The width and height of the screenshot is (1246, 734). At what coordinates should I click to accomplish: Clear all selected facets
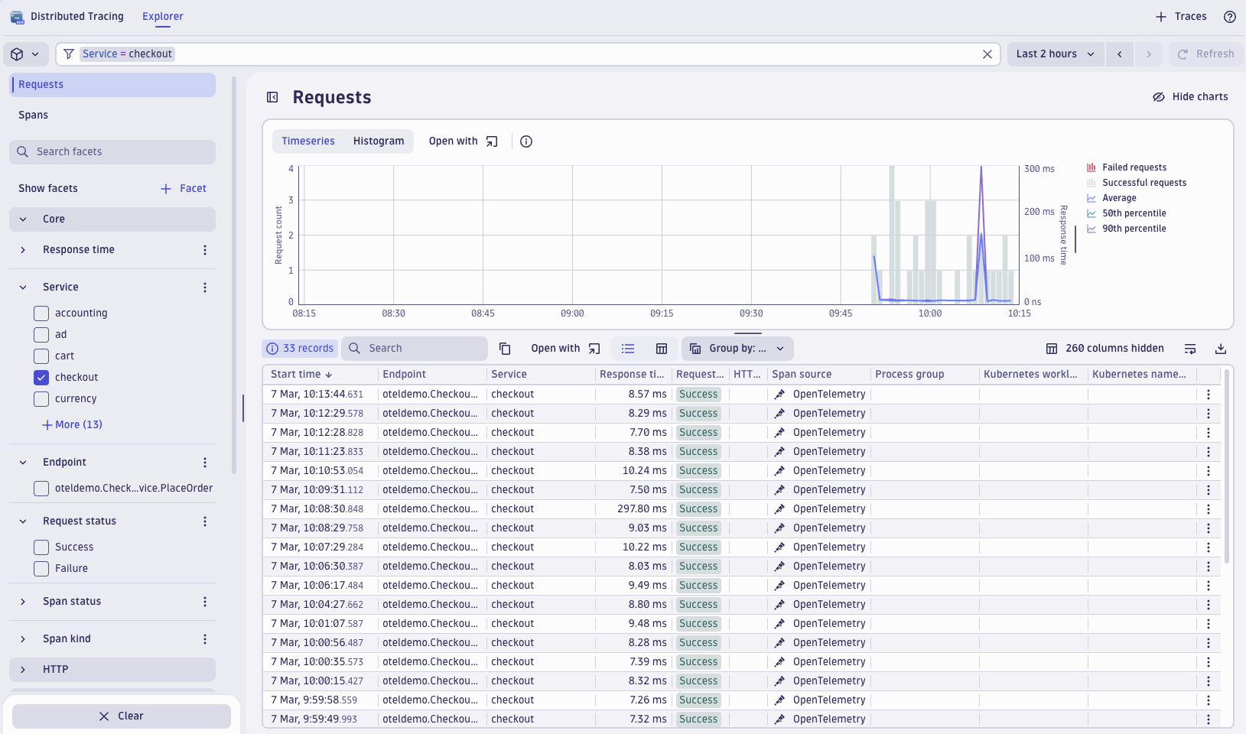click(121, 716)
